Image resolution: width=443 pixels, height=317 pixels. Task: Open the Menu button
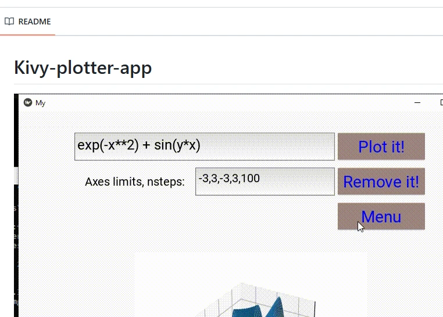coord(381,216)
